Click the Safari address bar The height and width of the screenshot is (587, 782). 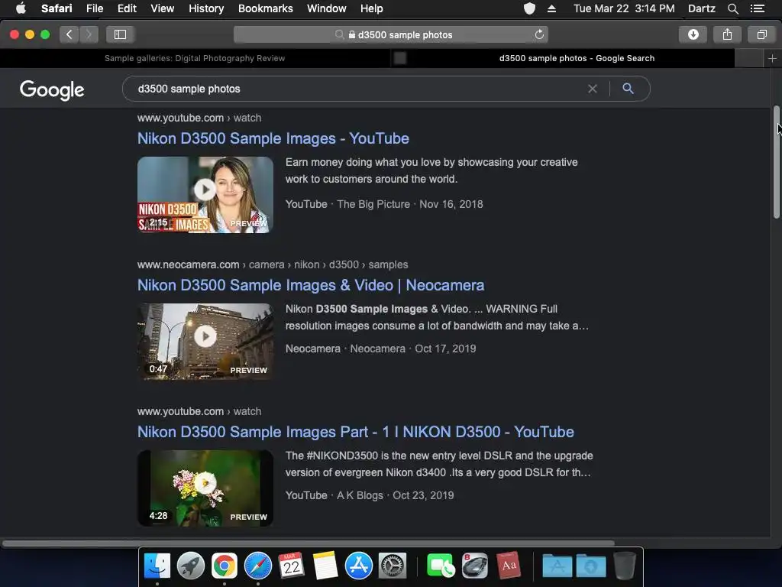coord(391,34)
